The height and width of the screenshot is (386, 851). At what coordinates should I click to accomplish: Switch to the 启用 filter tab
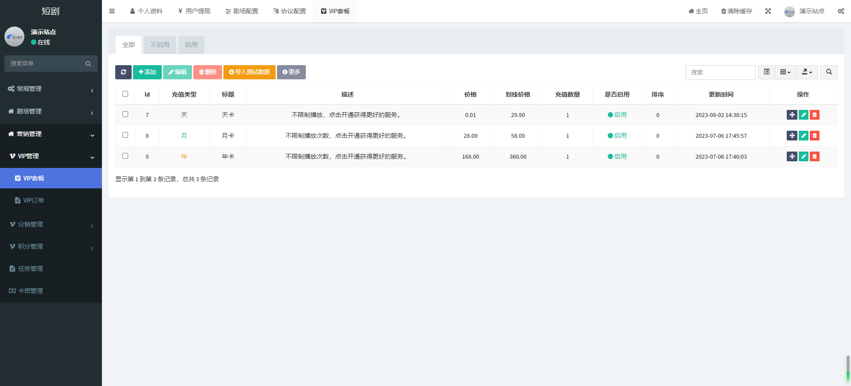[191, 45]
